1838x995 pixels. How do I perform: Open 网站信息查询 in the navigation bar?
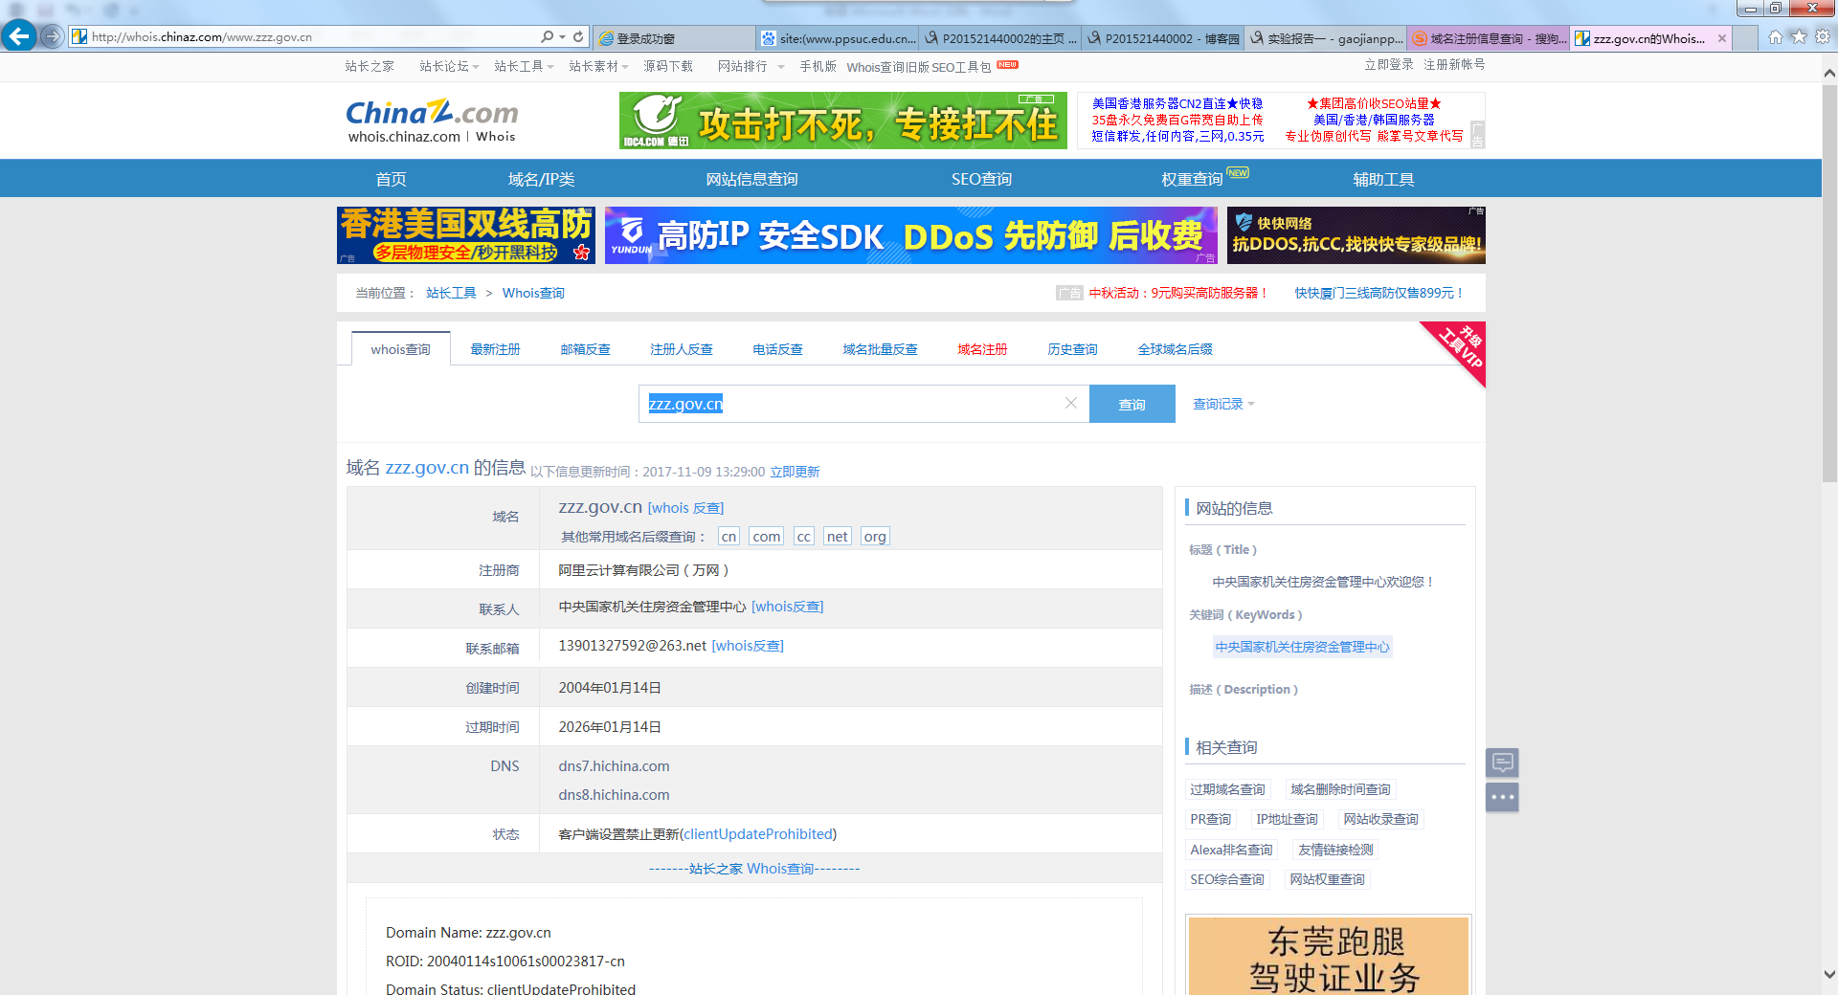click(x=751, y=179)
